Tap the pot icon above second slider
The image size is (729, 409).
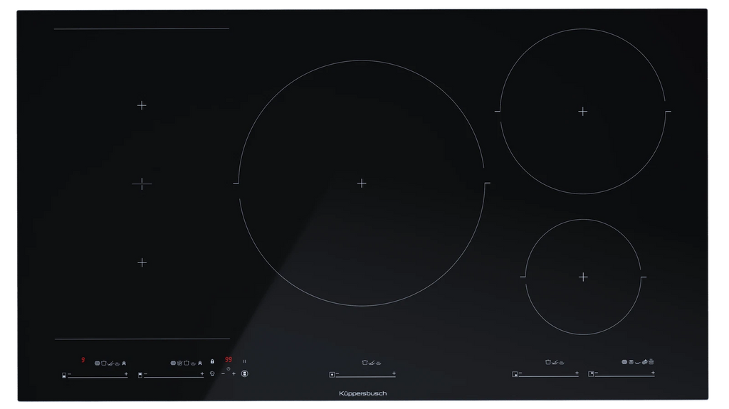pyautogui.click(x=187, y=363)
